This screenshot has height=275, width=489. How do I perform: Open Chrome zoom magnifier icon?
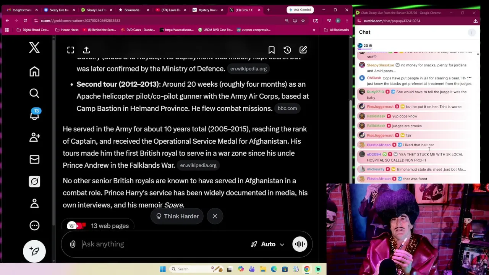(287, 21)
